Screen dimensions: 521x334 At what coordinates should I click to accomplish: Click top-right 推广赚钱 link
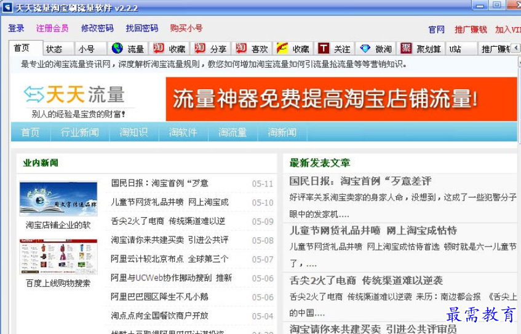pyautogui.click(x=471, y=30)
